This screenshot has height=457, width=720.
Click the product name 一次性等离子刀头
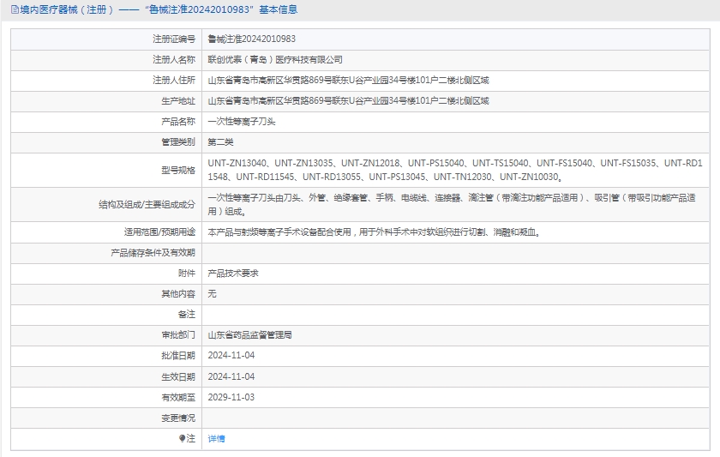coord(242,122)
